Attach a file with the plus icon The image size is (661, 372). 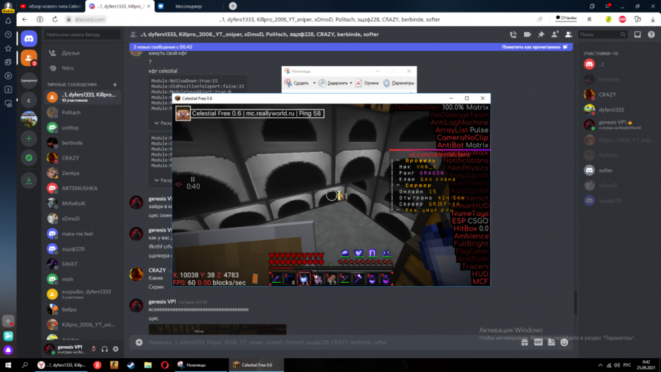(139, 342)
